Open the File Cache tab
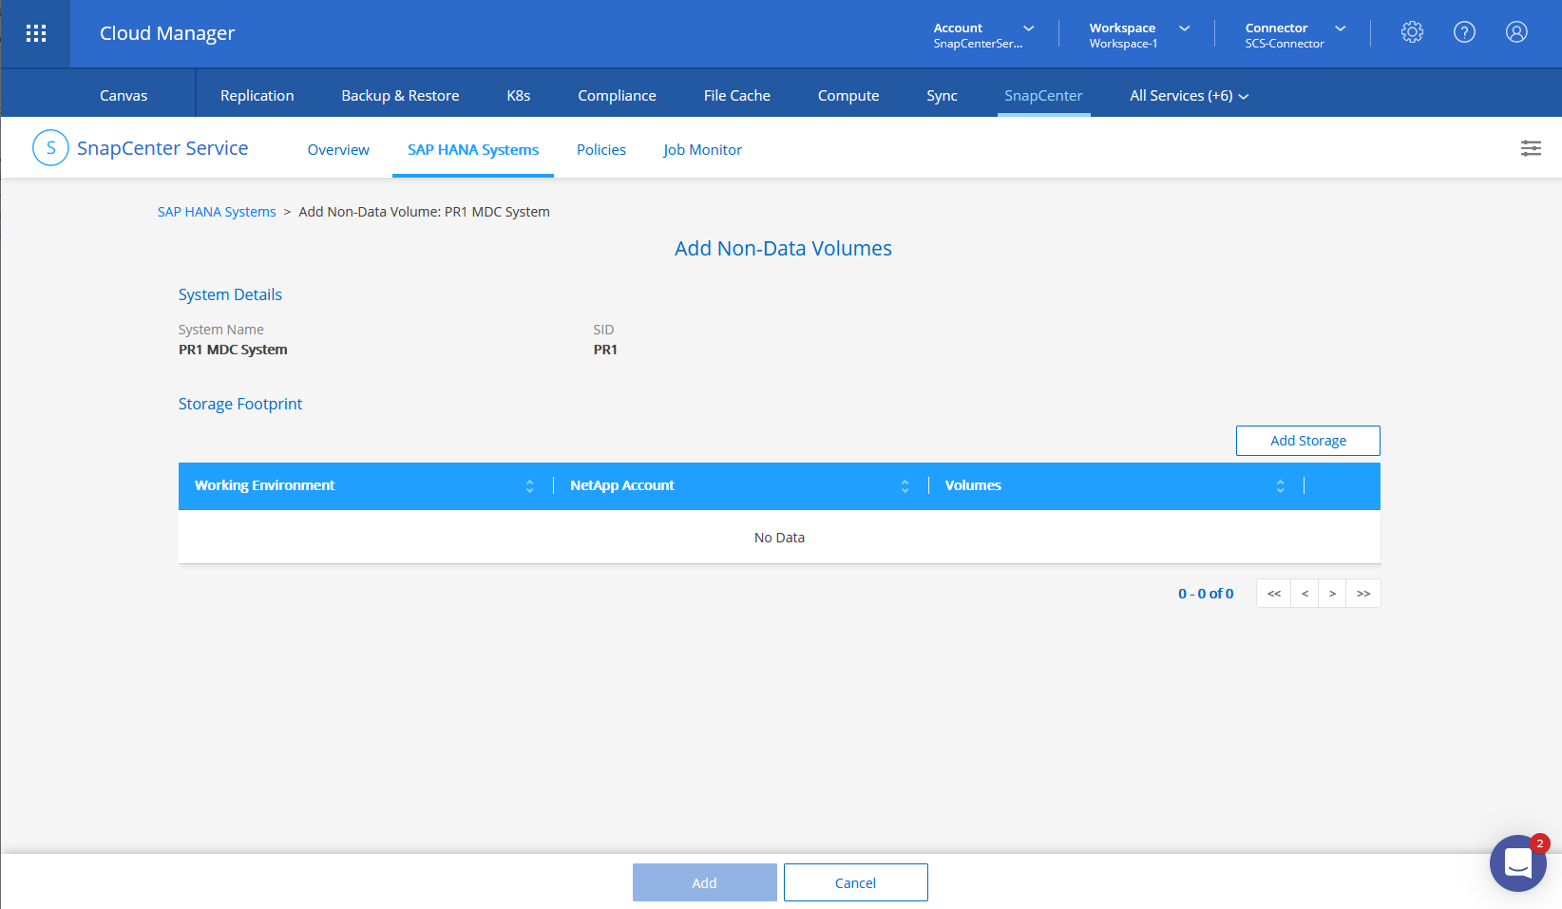1562x909 pixels. pos(737,96)
